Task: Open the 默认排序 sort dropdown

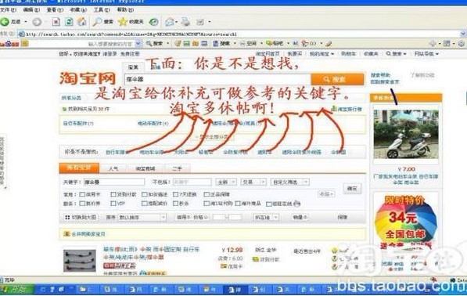Action: (x=142, y=218)
